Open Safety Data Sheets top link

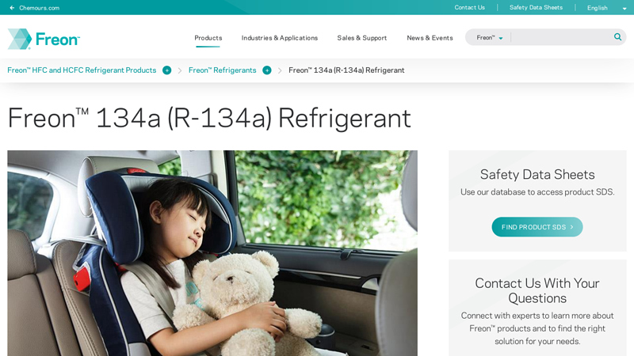point(536,7)
